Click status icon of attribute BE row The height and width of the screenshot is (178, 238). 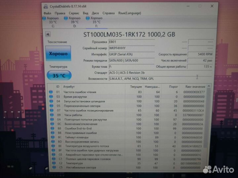click(x=53, y=146)
